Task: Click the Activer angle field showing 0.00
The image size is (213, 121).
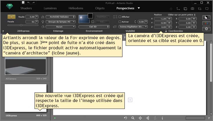Action: tap(141, 22)
